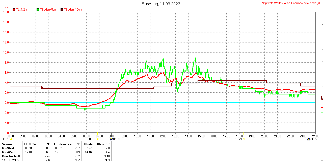Click the Durchschnitt row label in the table
Screen dimensions: 323x161
[x=11, y=156]
